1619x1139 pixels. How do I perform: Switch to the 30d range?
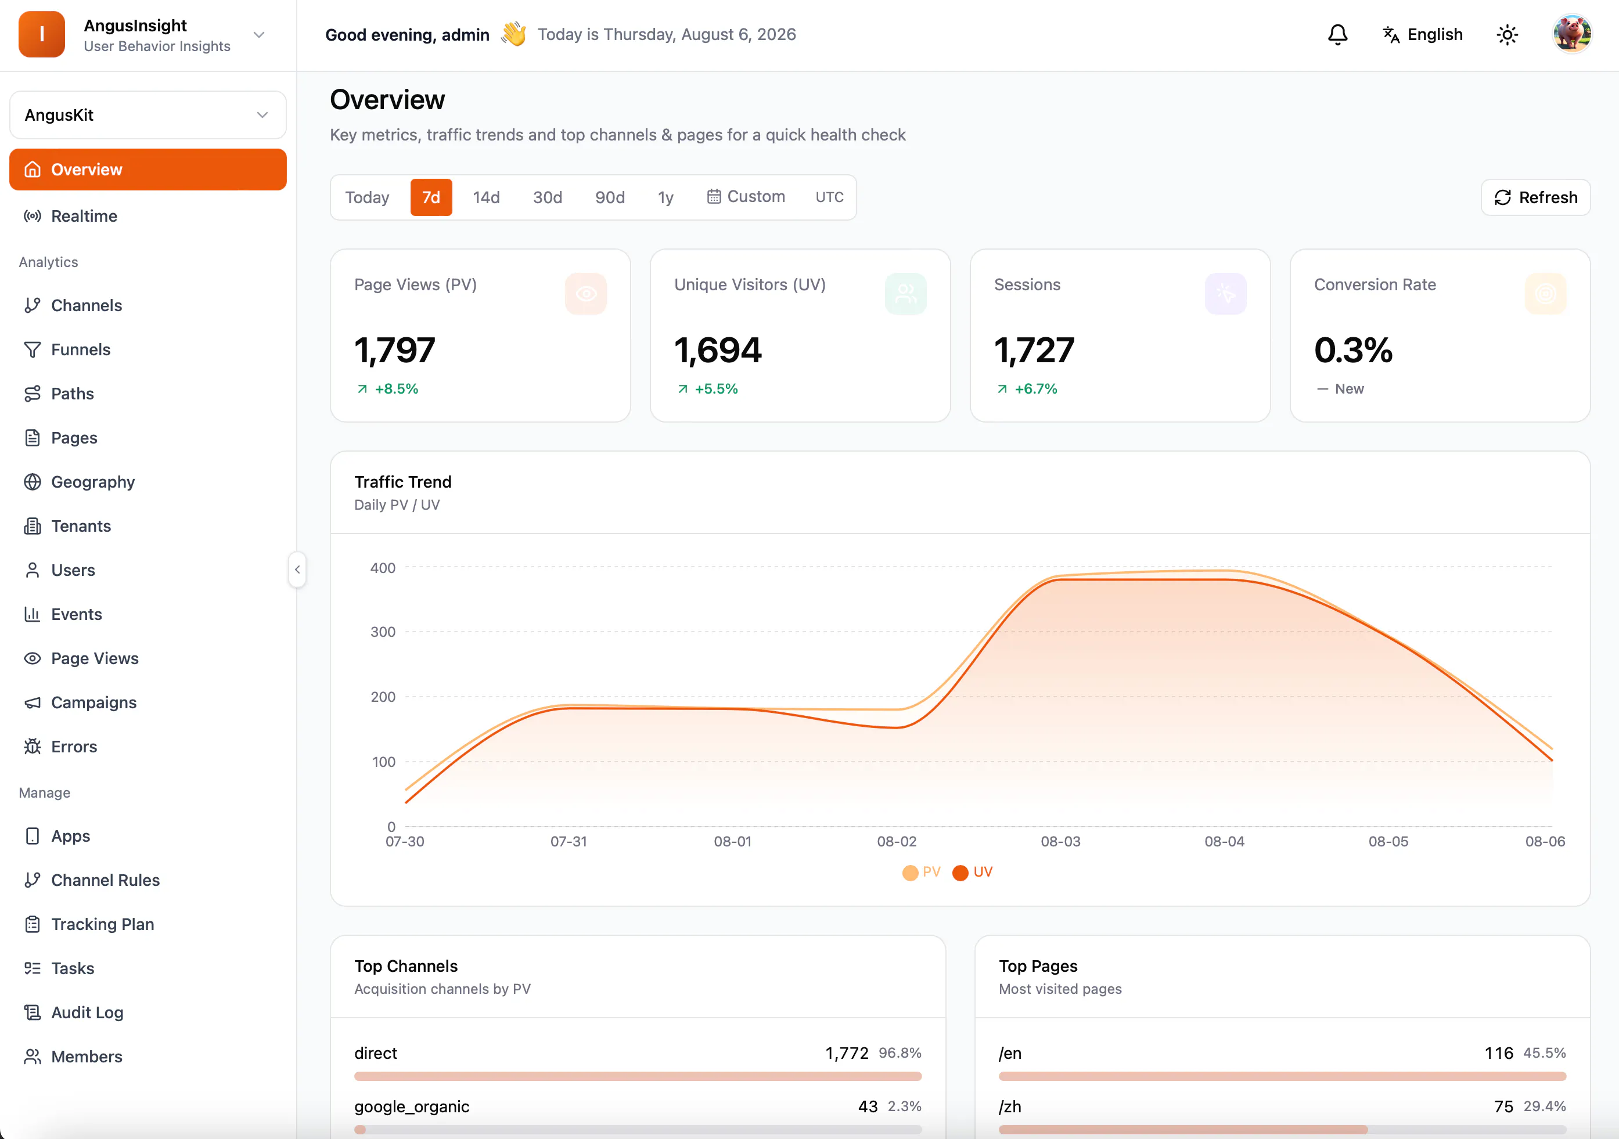(x=547, y=197)
